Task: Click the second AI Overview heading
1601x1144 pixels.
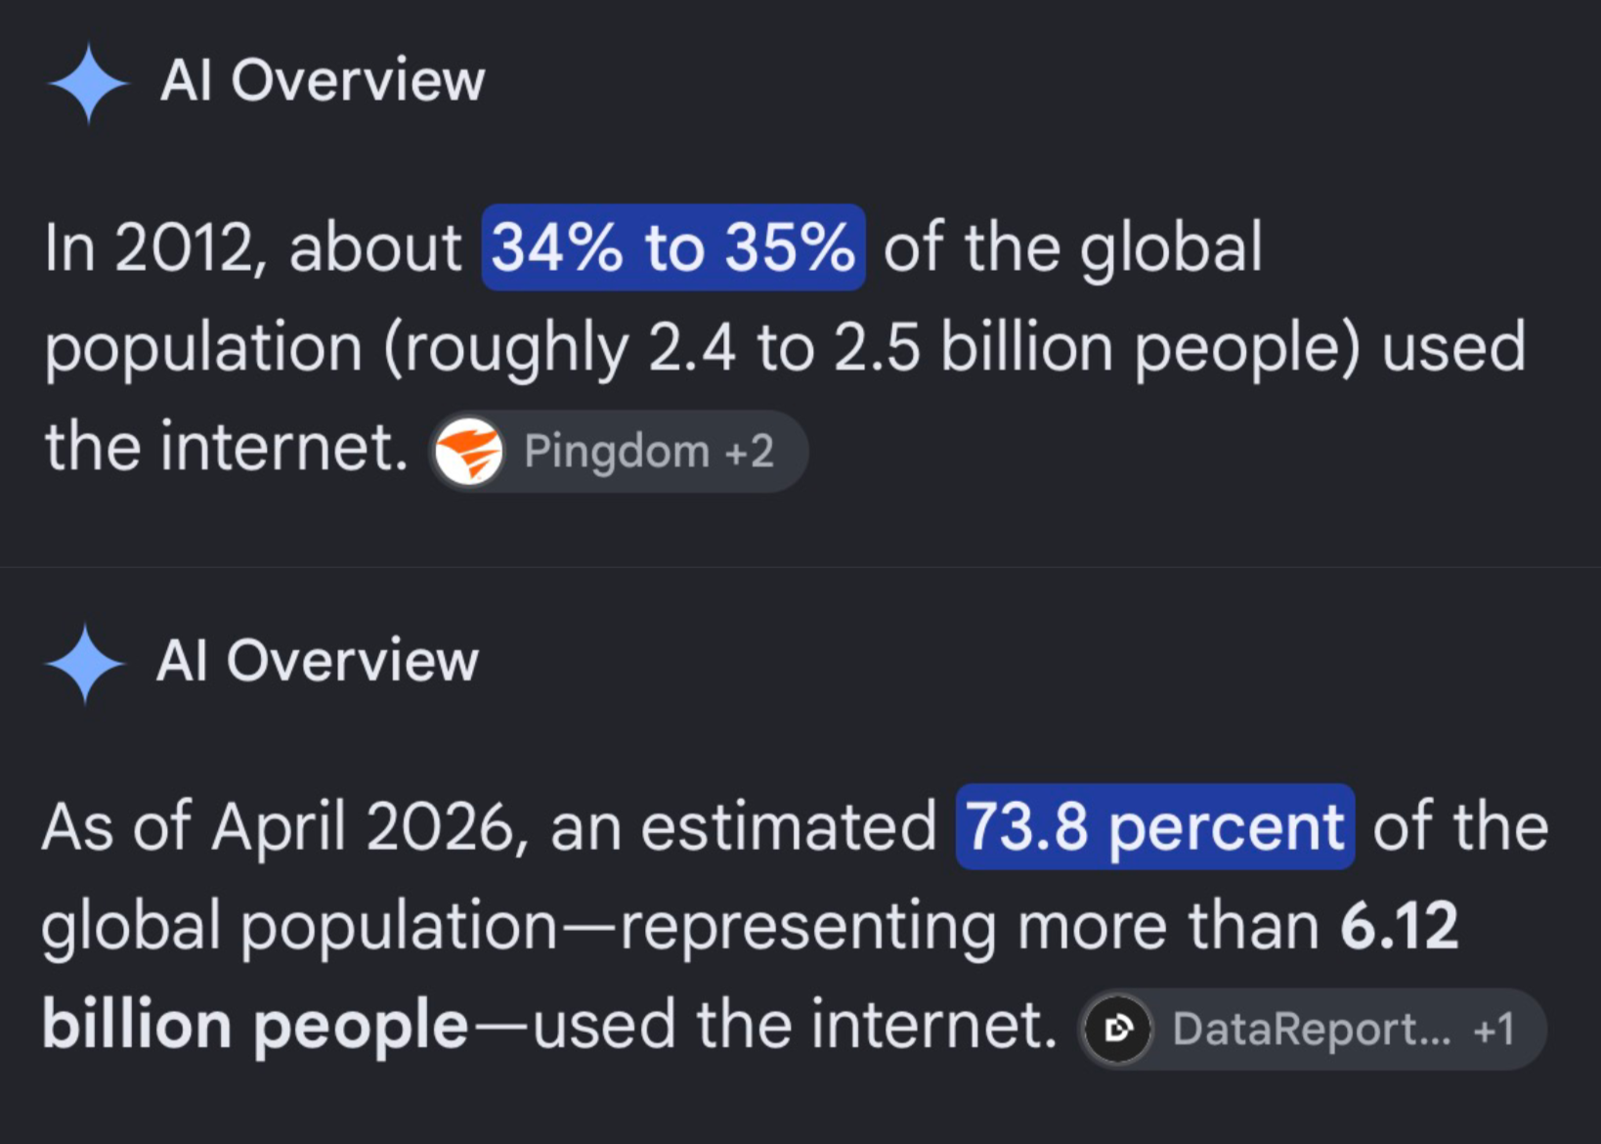Action: click(318, 661)
